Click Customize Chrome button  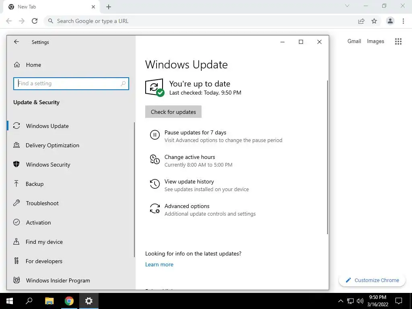click(372, 280)
